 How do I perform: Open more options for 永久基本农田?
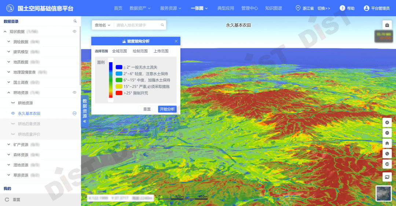(74, 113)
